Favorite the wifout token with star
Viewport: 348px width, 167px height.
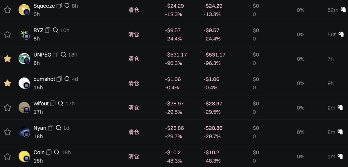[7, 107]
